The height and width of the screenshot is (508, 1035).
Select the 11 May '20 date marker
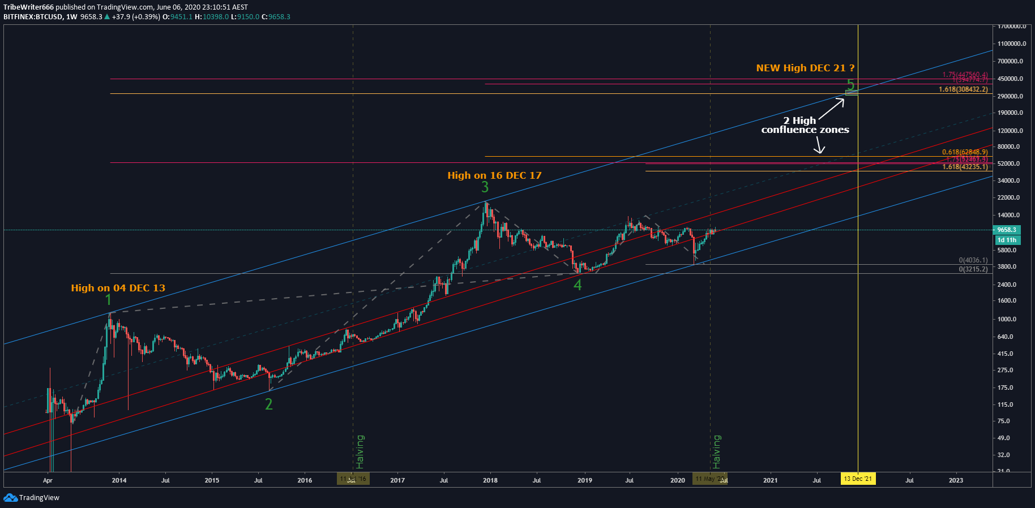(x=709, y=479)
